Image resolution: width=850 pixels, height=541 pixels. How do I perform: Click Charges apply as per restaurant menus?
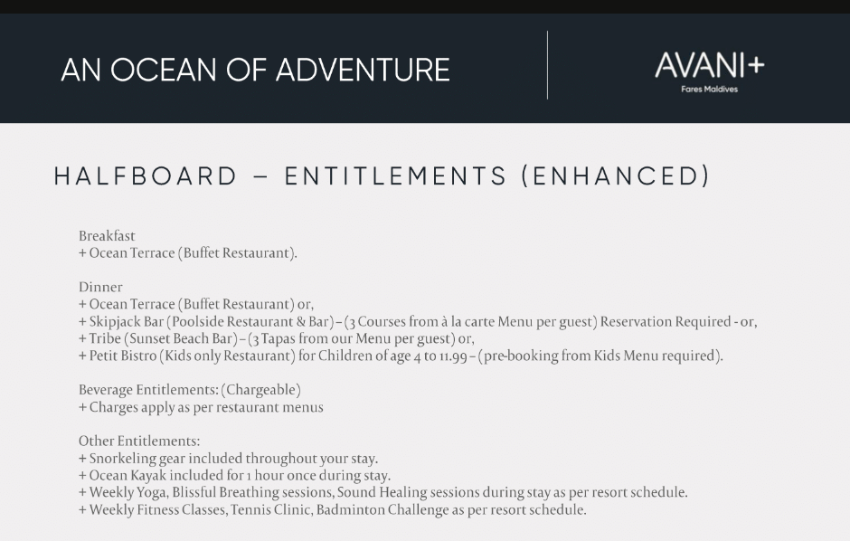pyautogui.click(x=201, y=407)
